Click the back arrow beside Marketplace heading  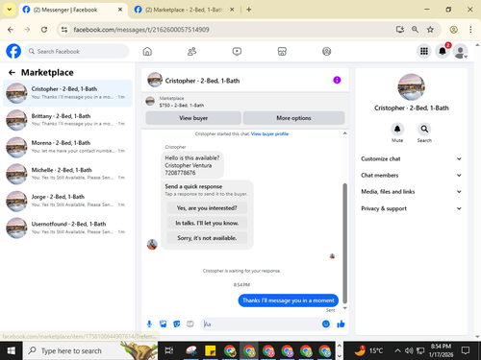12,73
